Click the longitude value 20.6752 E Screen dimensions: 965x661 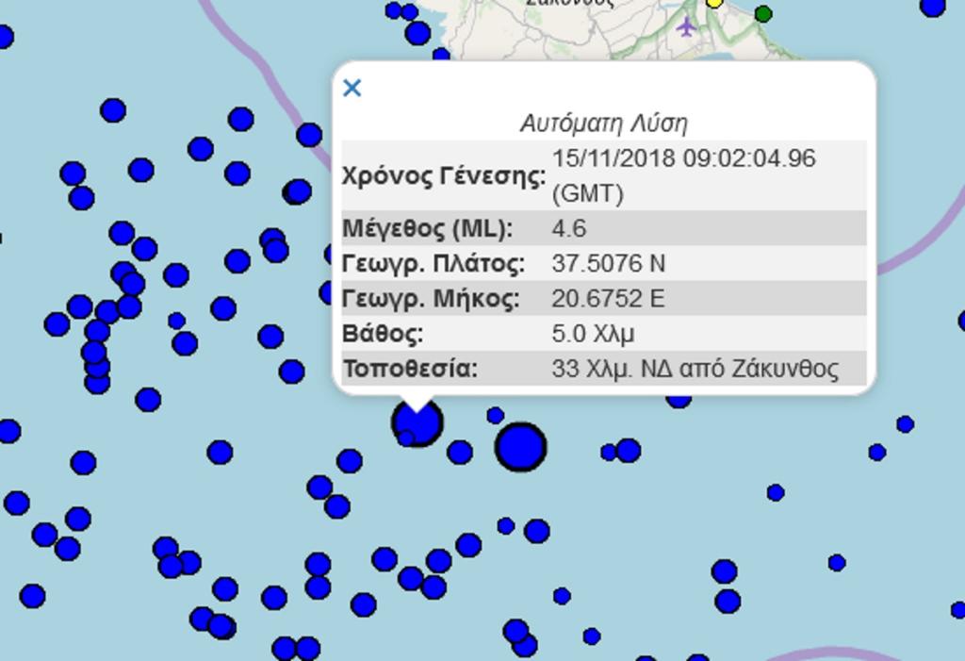(x=607, y=299)
